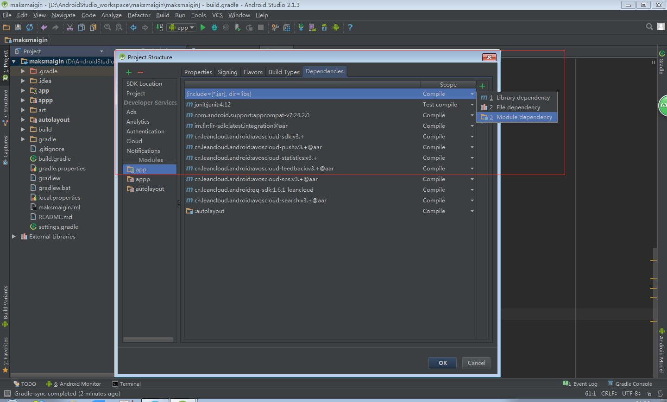Image resolution: width=667 pixels, height=402 pixels.
Task: Close the Project Structure dialog
Action: [489, 57]
